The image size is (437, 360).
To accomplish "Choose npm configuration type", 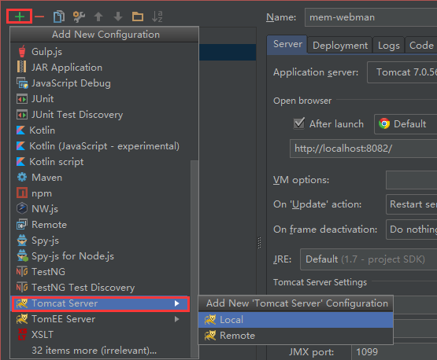I will coord(101,193).
